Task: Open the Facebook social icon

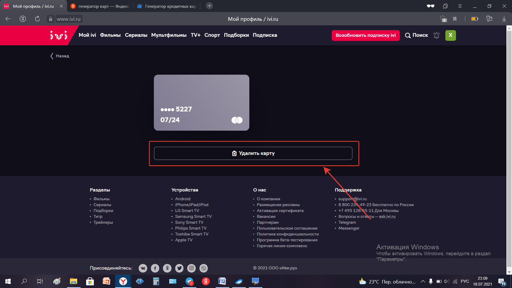Action: pyautogui.click(x=155, y=268)
